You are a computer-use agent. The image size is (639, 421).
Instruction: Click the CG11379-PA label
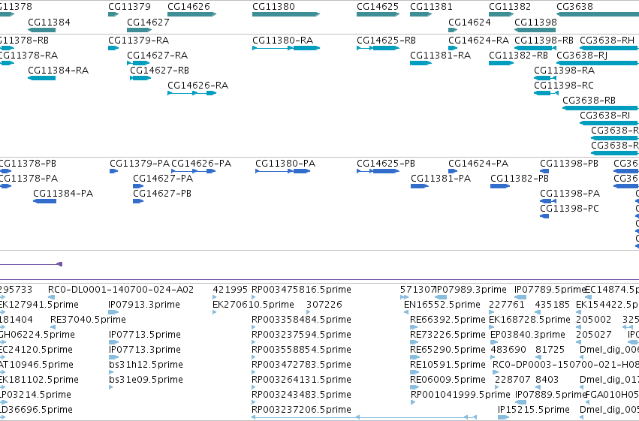pos(140,164)
